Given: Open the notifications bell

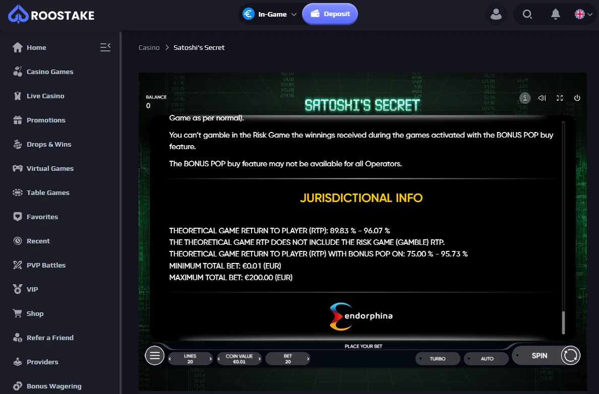Looking at the screenshot, I should 556,14.
